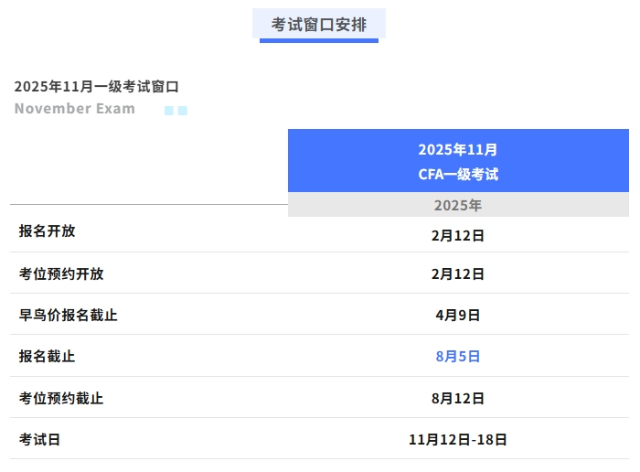Image resolution: width=640 pixels, height=472 pixels.
Task: Click the 考位预约截止 row label
Action: 61,398
